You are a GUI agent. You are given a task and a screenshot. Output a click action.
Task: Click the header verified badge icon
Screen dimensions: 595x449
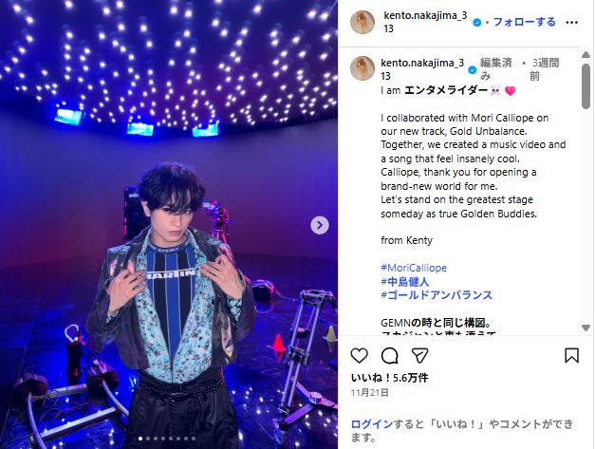[x=477, y=23]
